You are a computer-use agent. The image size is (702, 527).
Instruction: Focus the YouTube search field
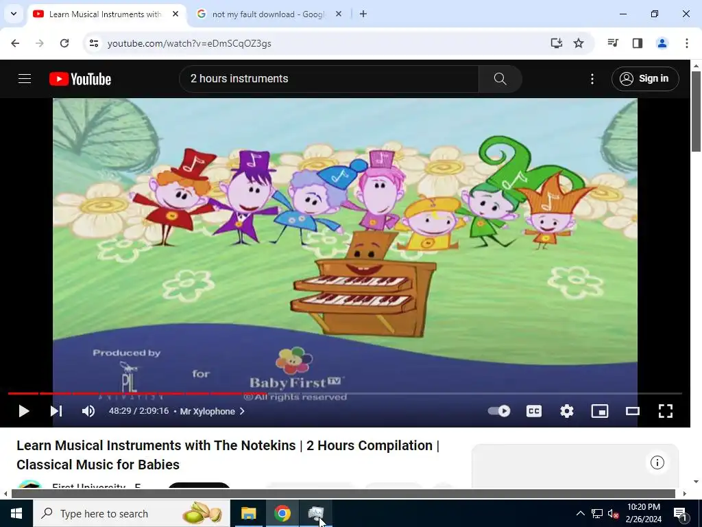click(329, 79)
